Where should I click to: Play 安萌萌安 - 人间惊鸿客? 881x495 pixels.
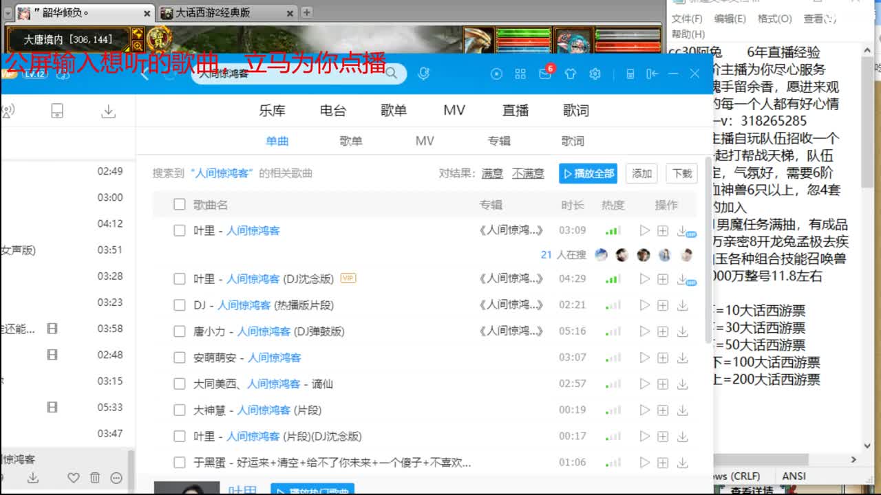click(644, 357)
